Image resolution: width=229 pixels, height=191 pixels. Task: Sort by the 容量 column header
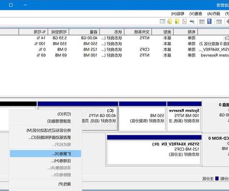click(x=84, y=32)
